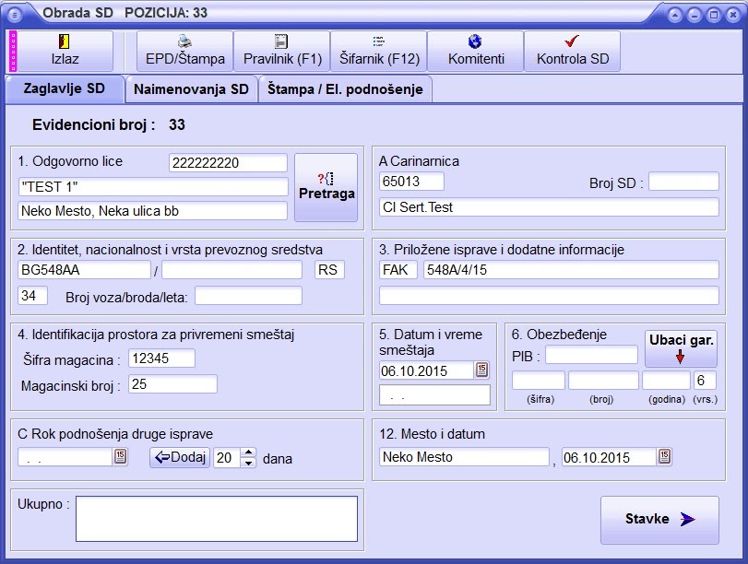Image resolution: width=748 pixels, height=564 pixels.
Task: Click address field Neko Mesto, Neka ulica bb
Action: tap(153, 211)
